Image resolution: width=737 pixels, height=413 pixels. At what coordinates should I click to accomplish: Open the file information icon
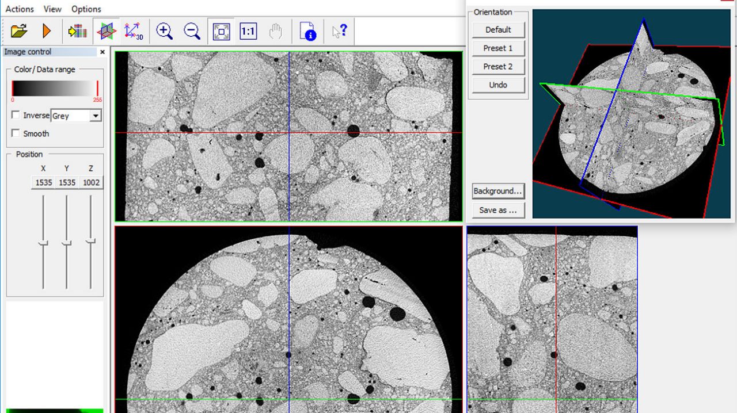coord(309,31)
